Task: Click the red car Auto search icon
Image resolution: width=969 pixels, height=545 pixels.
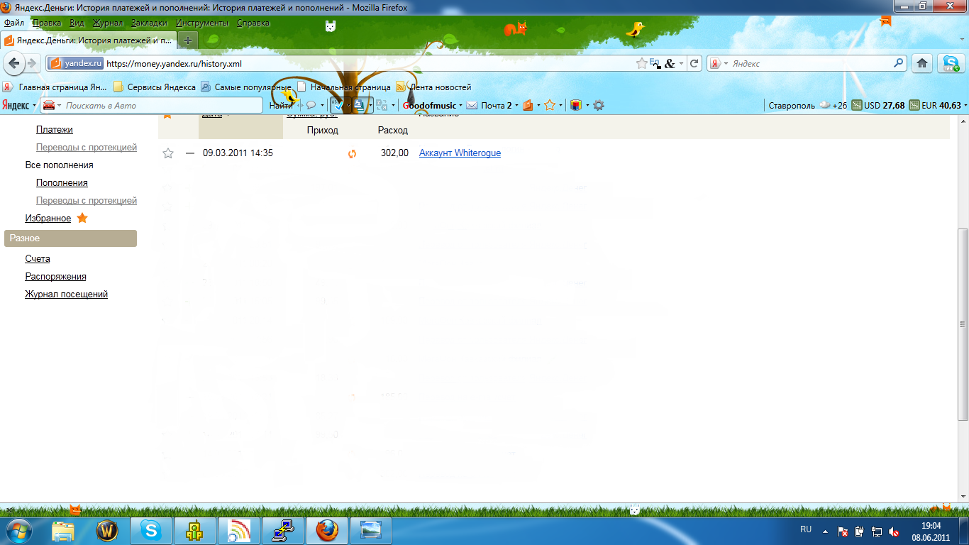Action: point(49,106)
